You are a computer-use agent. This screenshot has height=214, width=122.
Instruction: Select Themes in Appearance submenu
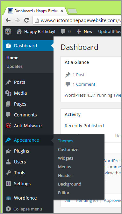pos(66,141)
